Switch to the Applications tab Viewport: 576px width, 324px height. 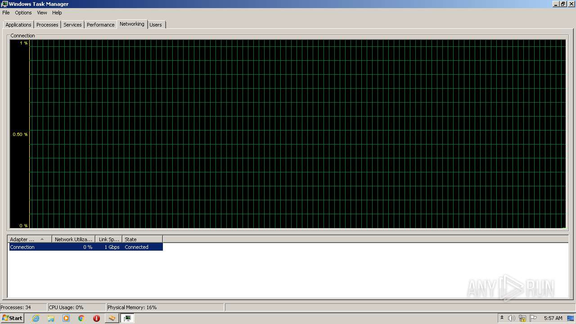[18, 25]
